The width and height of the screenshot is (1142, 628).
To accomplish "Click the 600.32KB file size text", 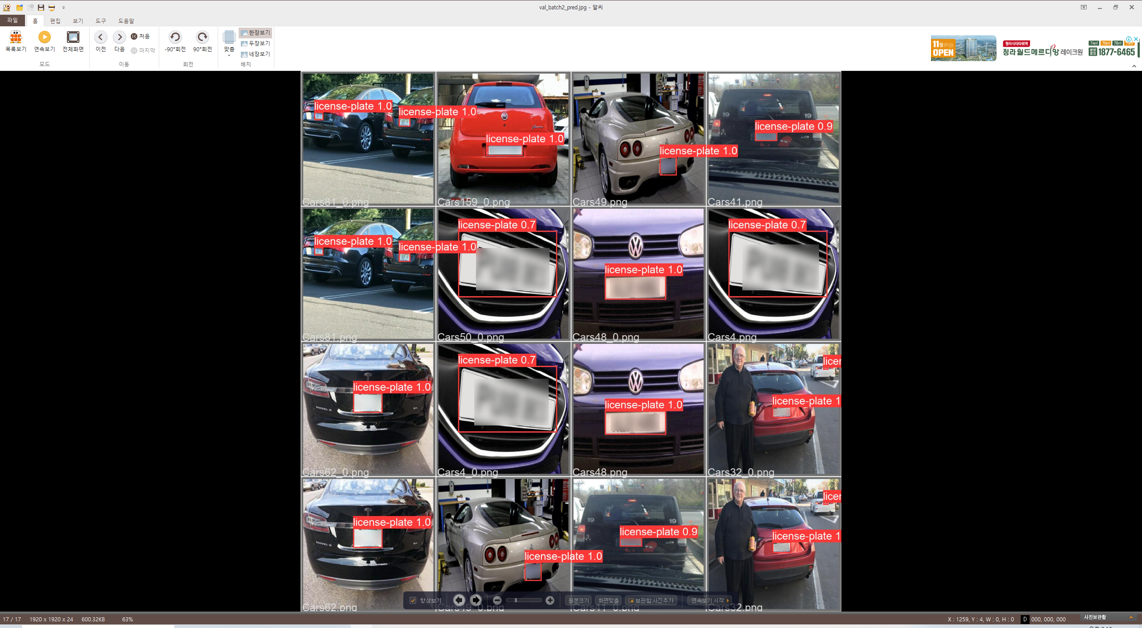I will pos(93,620).
